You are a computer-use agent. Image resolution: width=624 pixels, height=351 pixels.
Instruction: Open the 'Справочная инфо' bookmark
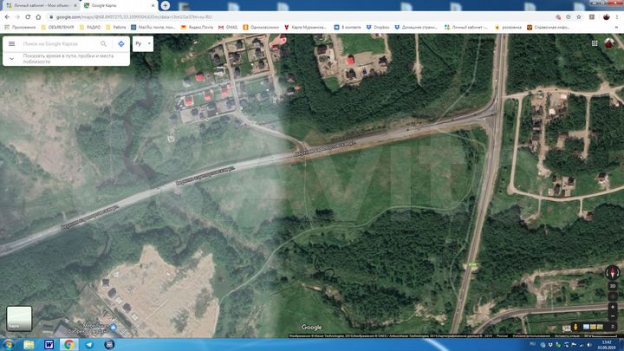coord(549,28)
